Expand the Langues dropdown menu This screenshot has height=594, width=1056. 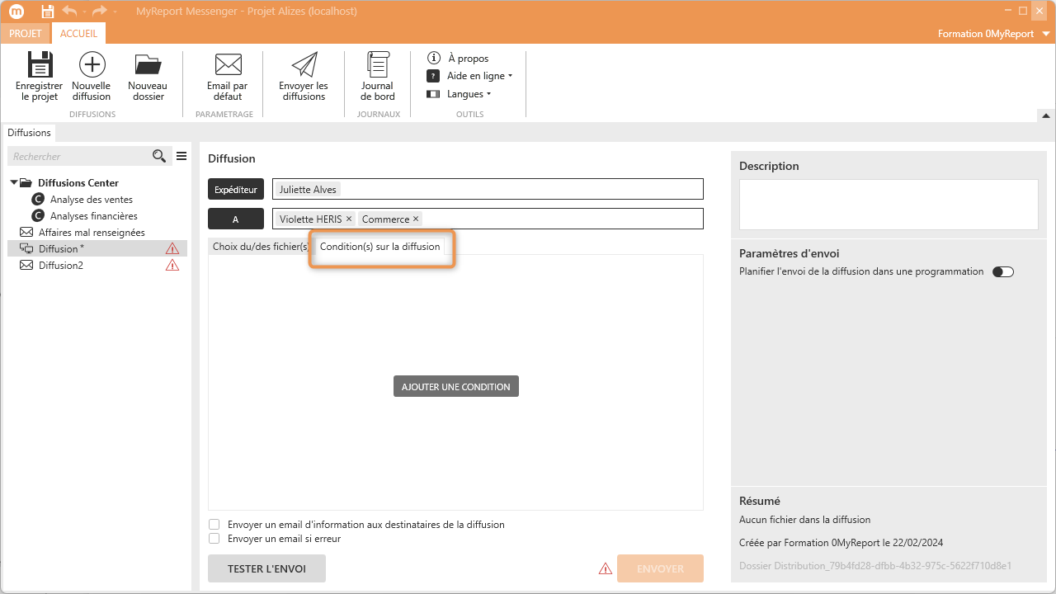468,94
